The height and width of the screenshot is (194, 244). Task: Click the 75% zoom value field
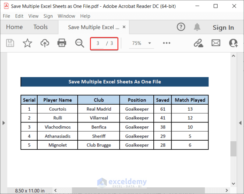pos(137,43)
